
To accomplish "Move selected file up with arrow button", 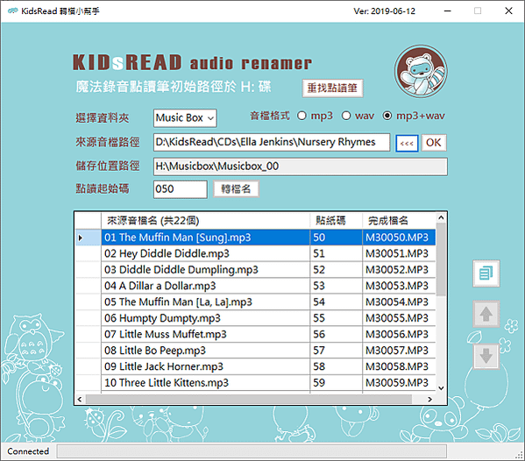I will [486, 314].
